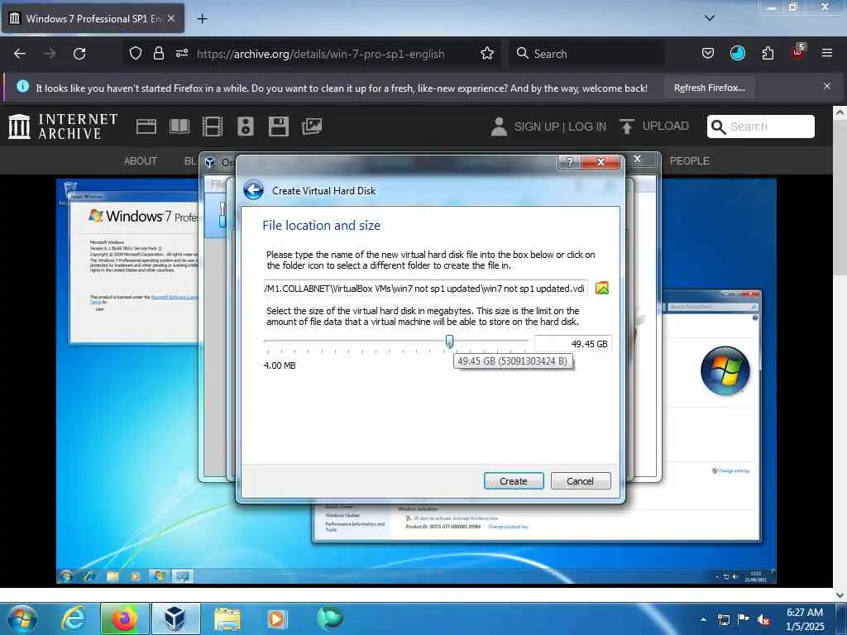Viewport: 847px width, 635px height.
Task: Open the Extensions puzzle-piece icon
Action: click(768, 54)
